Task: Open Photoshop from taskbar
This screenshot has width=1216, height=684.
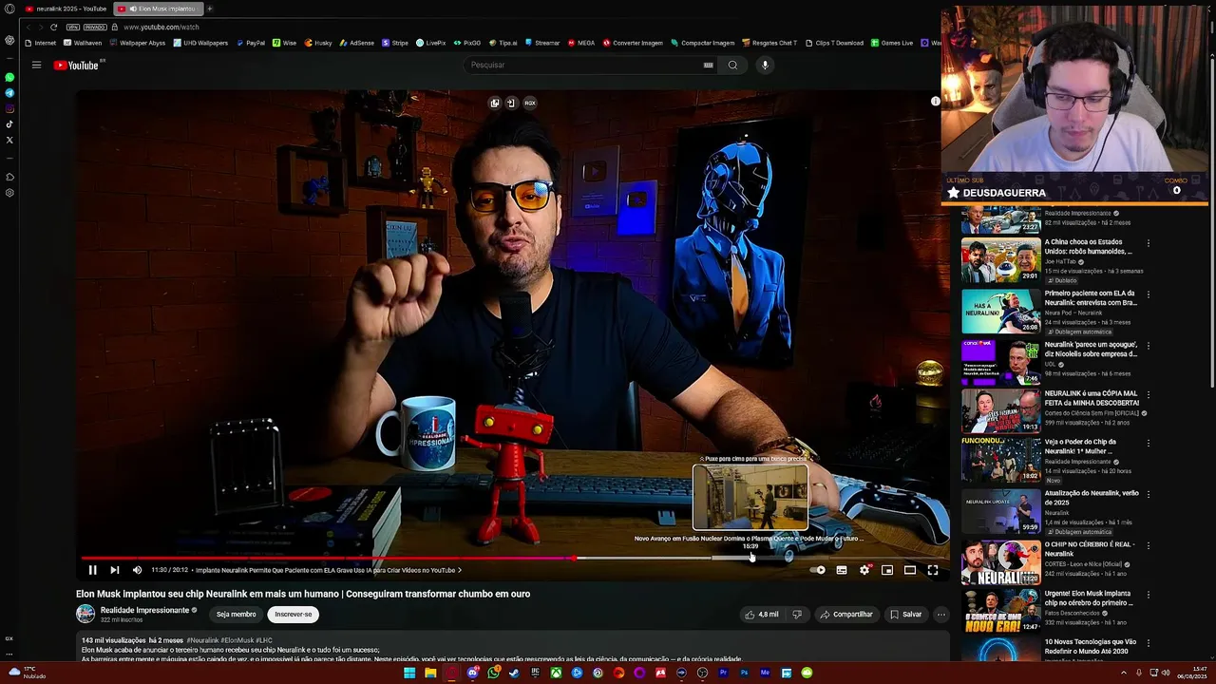Action: tap(744, 673)
